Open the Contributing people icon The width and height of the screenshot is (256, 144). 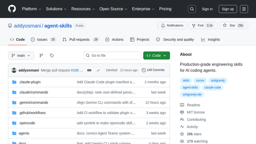point(182,120)
